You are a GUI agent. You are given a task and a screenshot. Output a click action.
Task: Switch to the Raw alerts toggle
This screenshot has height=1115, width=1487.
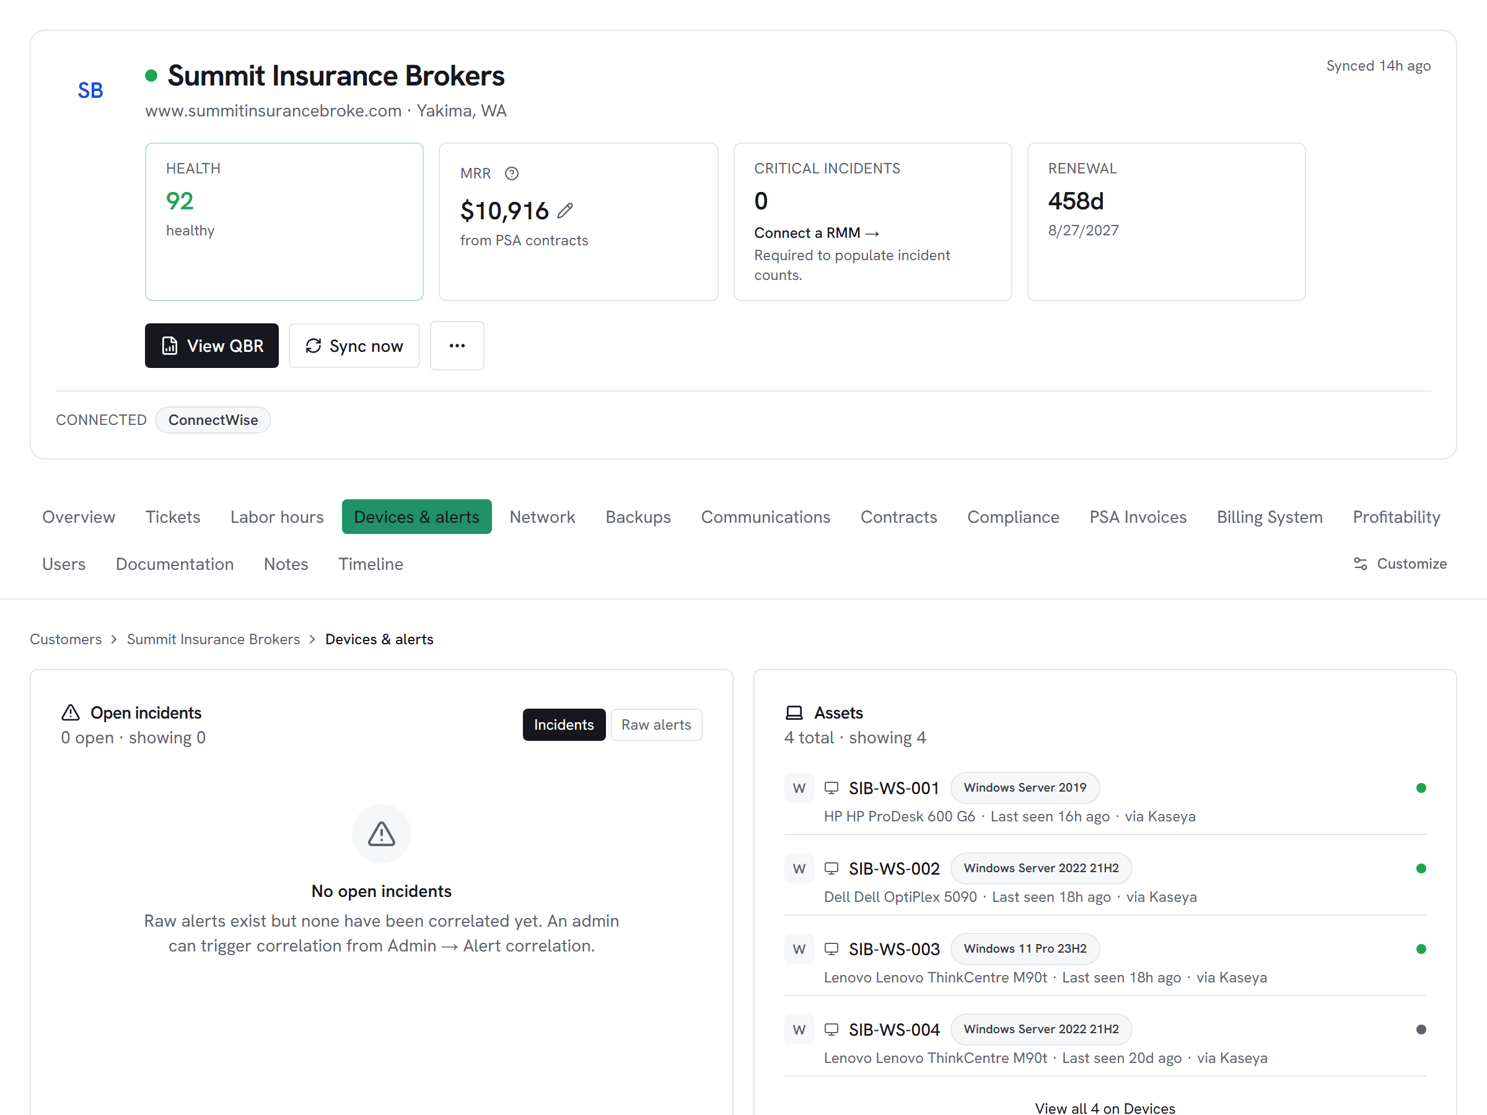pyautogui.click(x=656, y=725)
